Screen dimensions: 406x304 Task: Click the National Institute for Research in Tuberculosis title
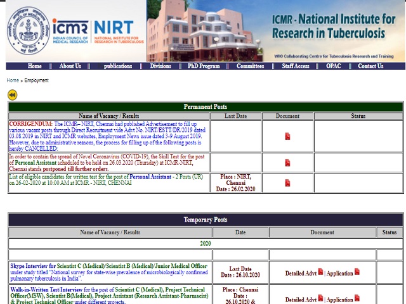click(x=334, y=27)
